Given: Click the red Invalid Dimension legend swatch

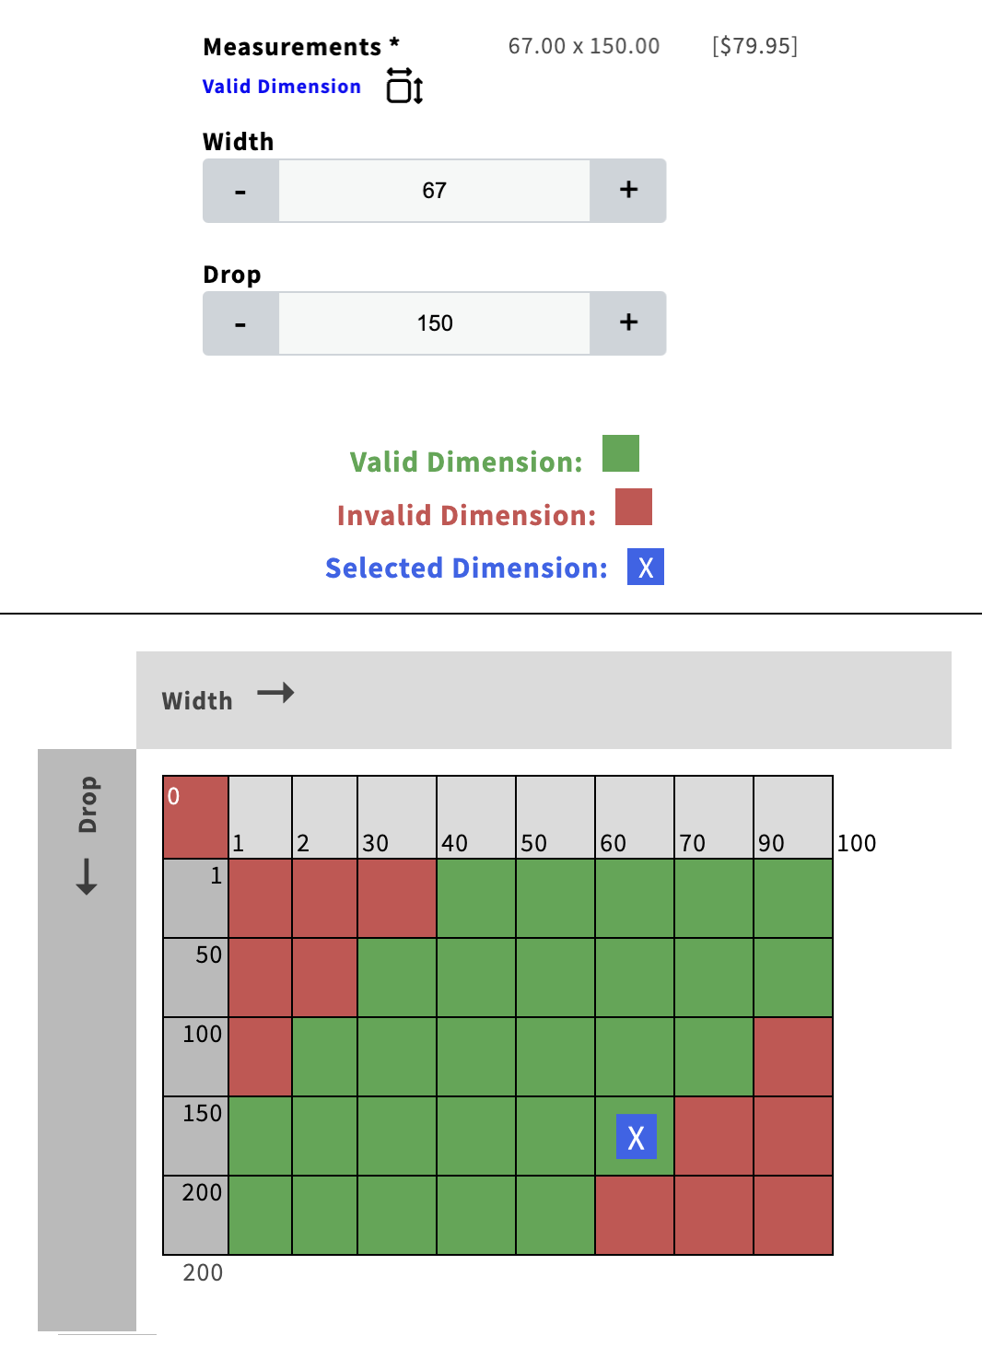Looking at the screenshot, I should point(634,507).
